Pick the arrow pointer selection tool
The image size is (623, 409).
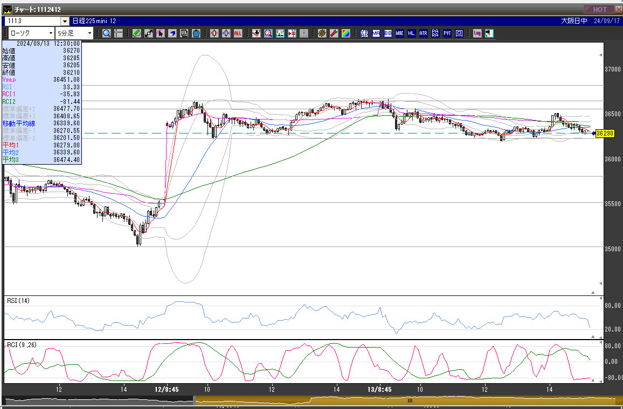[x=160, y=33]
